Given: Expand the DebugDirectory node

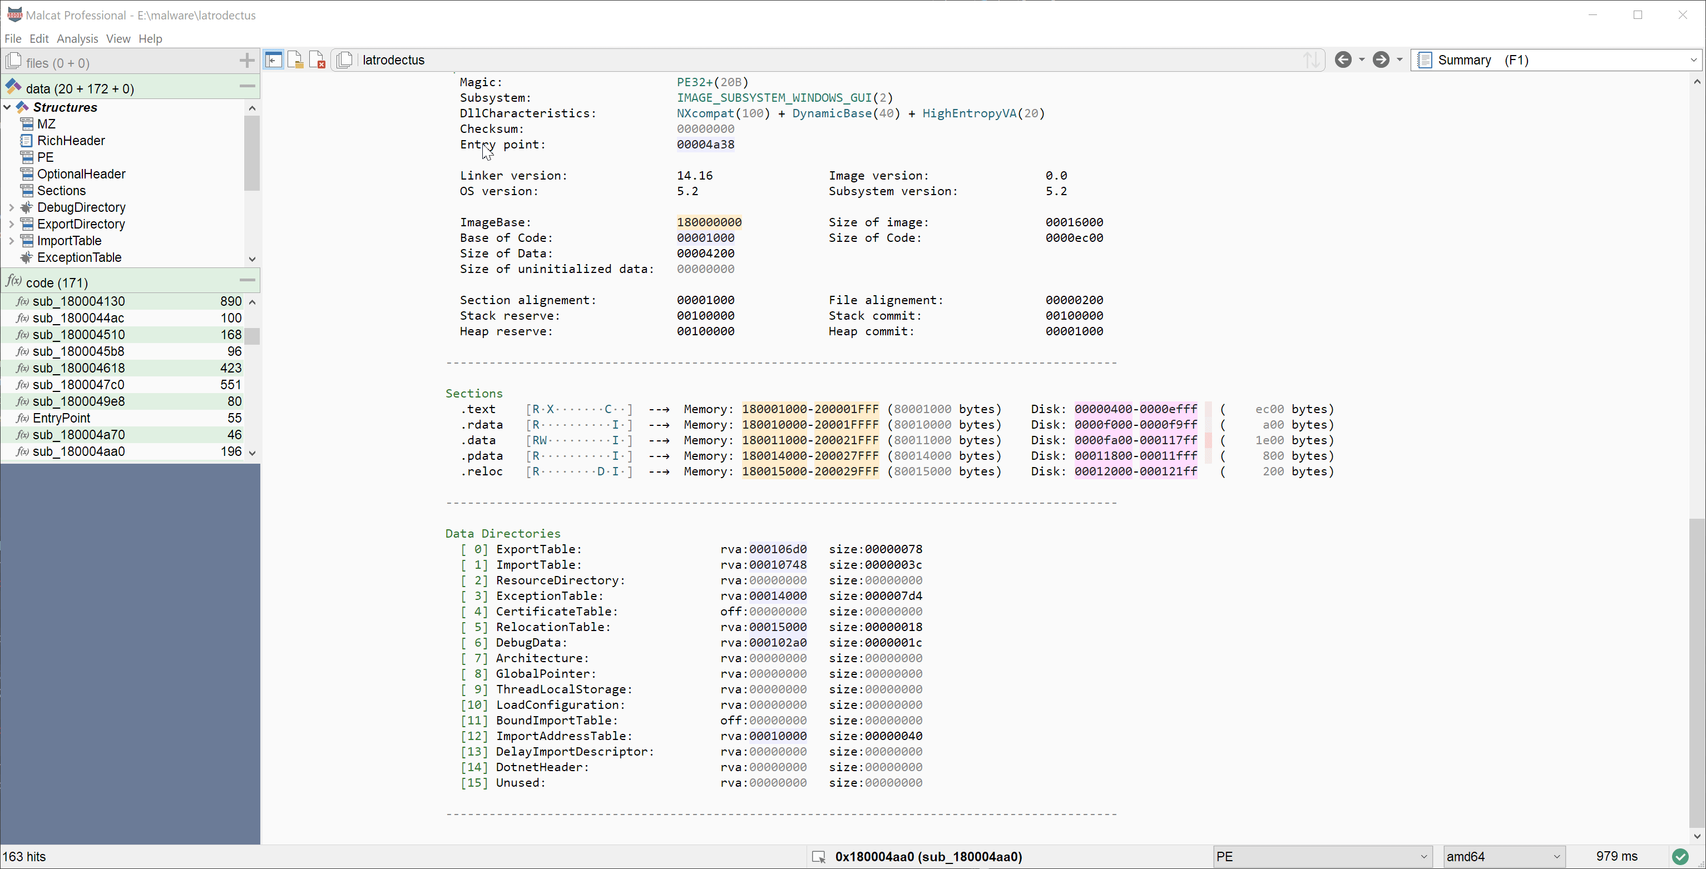Looking at the screenshot, I should point(11,207).
